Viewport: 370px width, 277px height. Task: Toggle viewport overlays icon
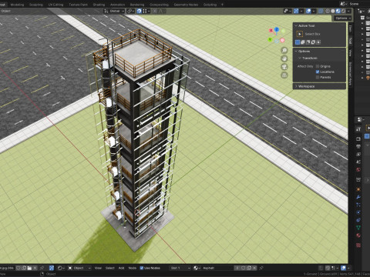tap(308, 11)
